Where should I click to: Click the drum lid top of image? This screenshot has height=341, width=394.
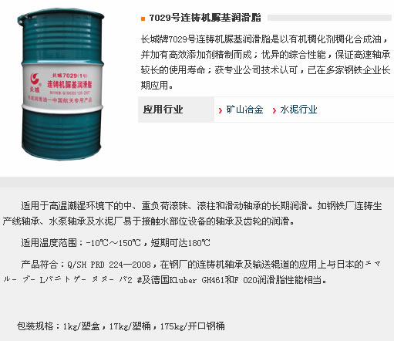[61, 15]
